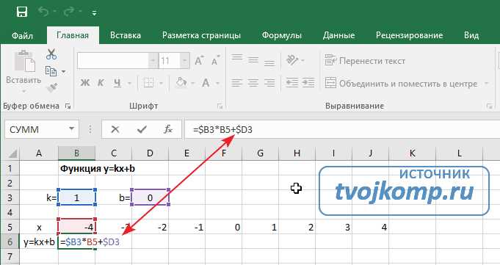The image size is (500, 265).
Task: Open the Формулы tab
Action: coord(281,35)
